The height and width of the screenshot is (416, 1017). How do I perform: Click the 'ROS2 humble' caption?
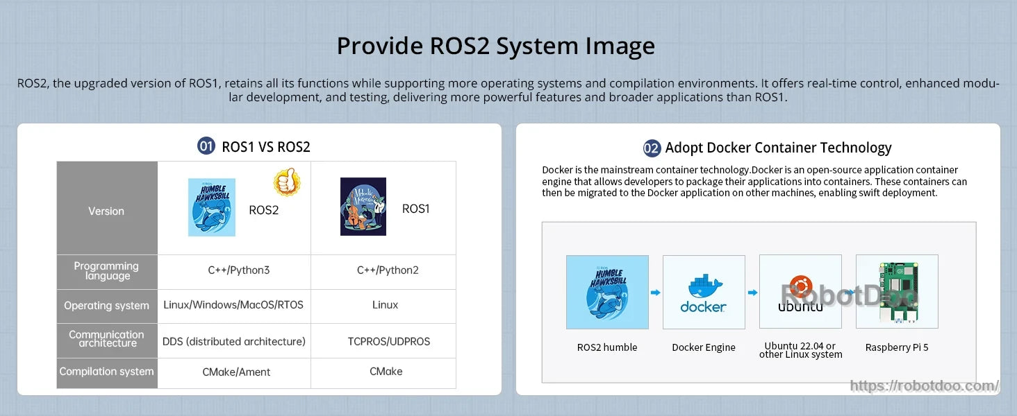tap(607, 347)
